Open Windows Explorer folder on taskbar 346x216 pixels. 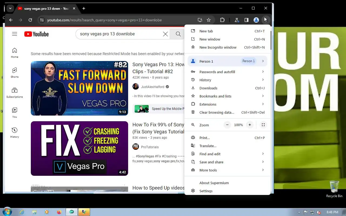pyautogui.click(x=34, y=212)
